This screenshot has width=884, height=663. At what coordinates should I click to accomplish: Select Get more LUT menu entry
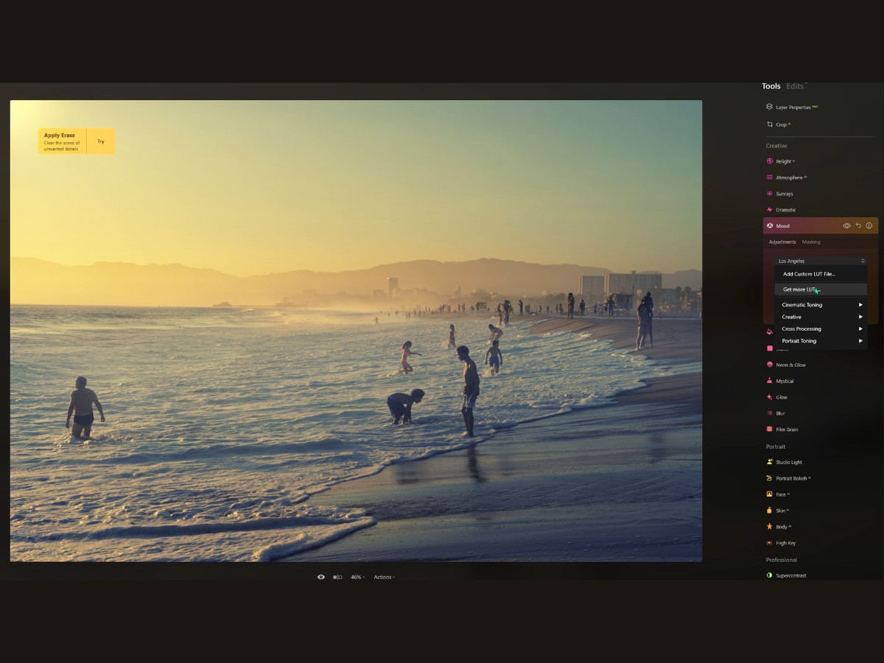tap(821, 290)
